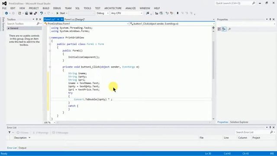Pin the Error List panel with the pushpin icon
Image resolution: width=277 pixels, height=156 pixels.
(x=270, y=127)
